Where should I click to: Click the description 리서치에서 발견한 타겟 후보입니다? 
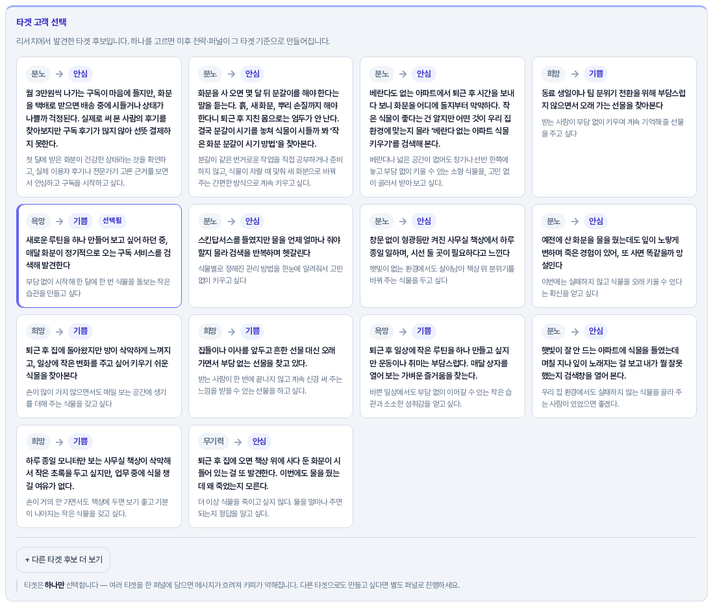173,41
